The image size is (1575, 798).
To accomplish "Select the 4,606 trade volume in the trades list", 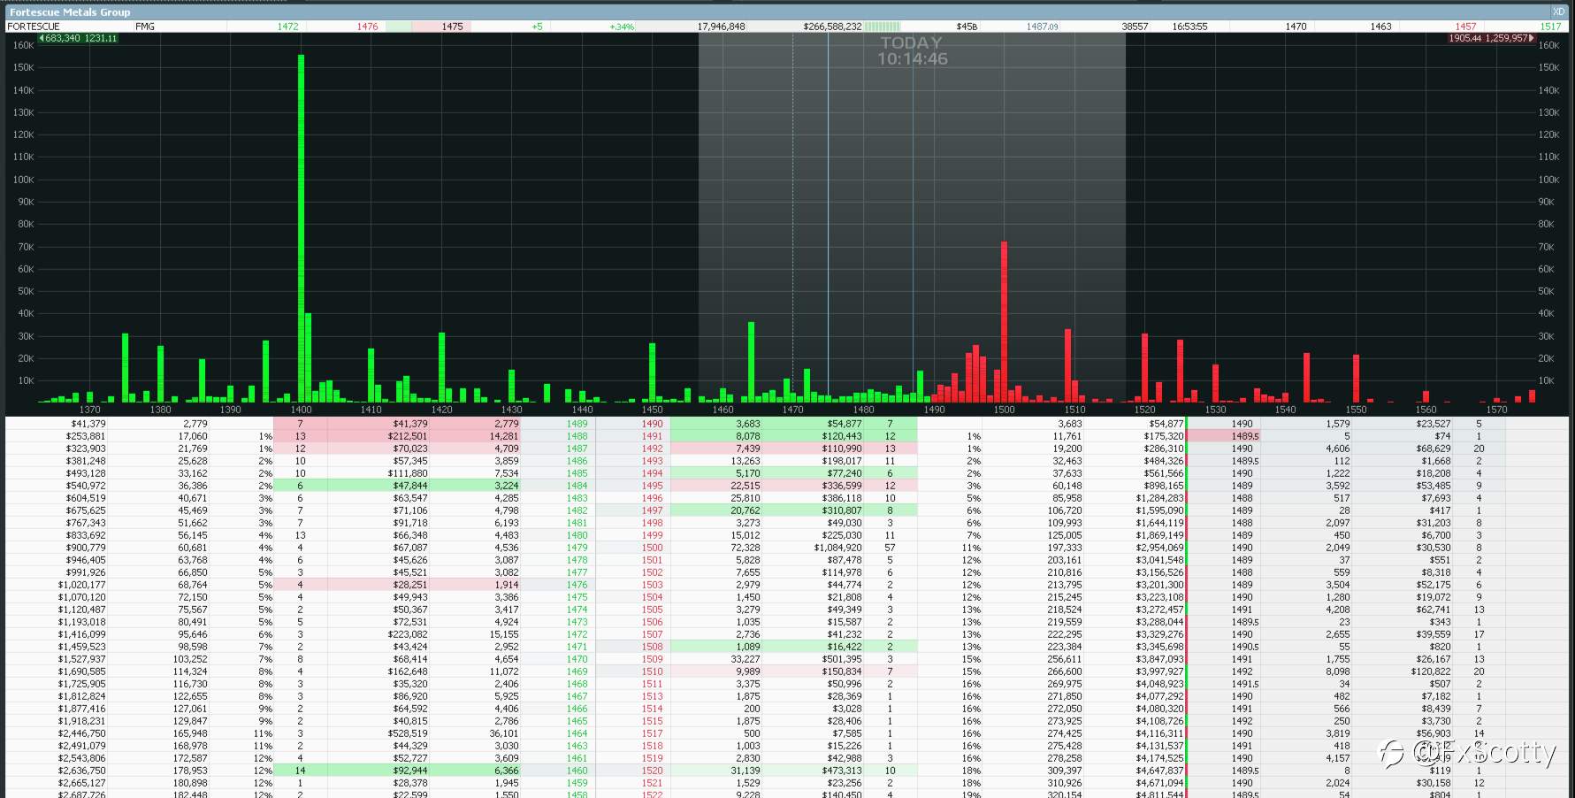I will [1338, 449].
